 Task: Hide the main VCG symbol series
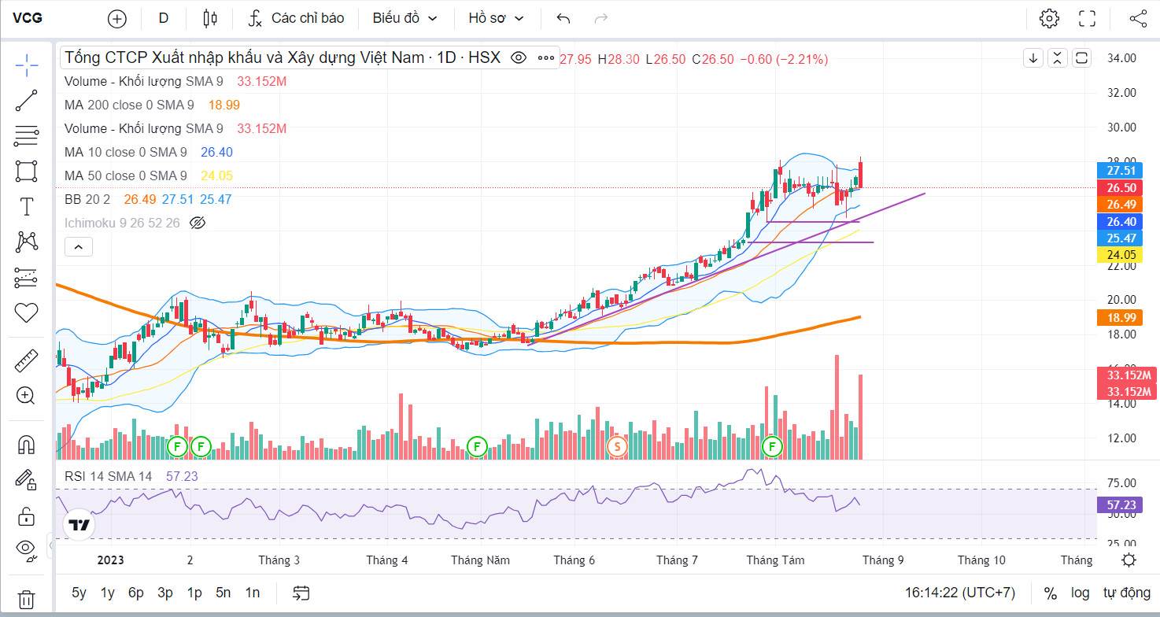coord(518,57)
